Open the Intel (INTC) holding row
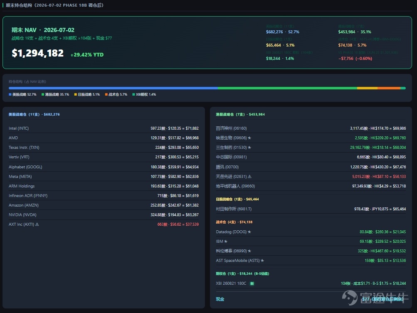 pos(104,128)
